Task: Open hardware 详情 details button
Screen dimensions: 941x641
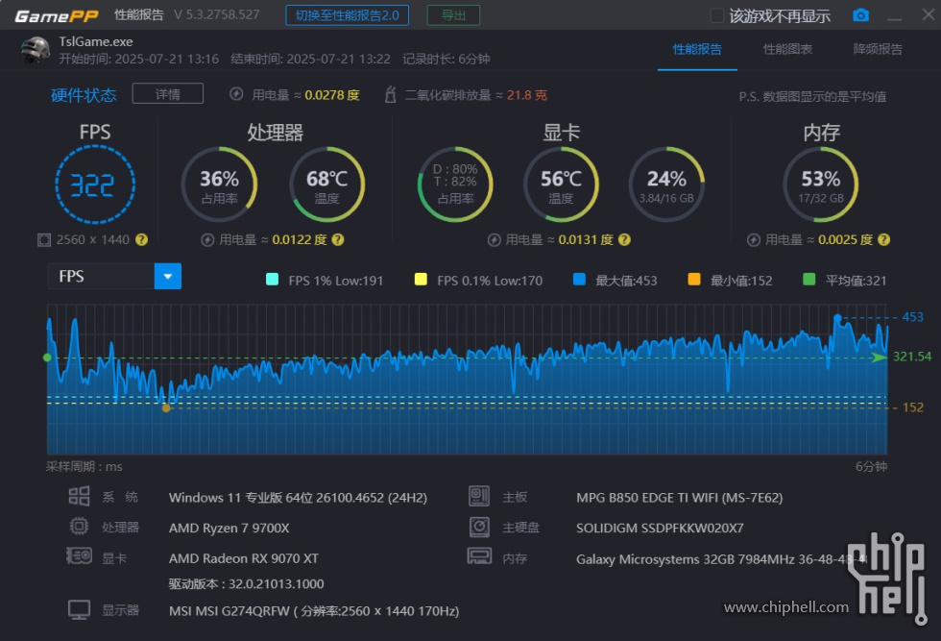Action: click(167, 94)
